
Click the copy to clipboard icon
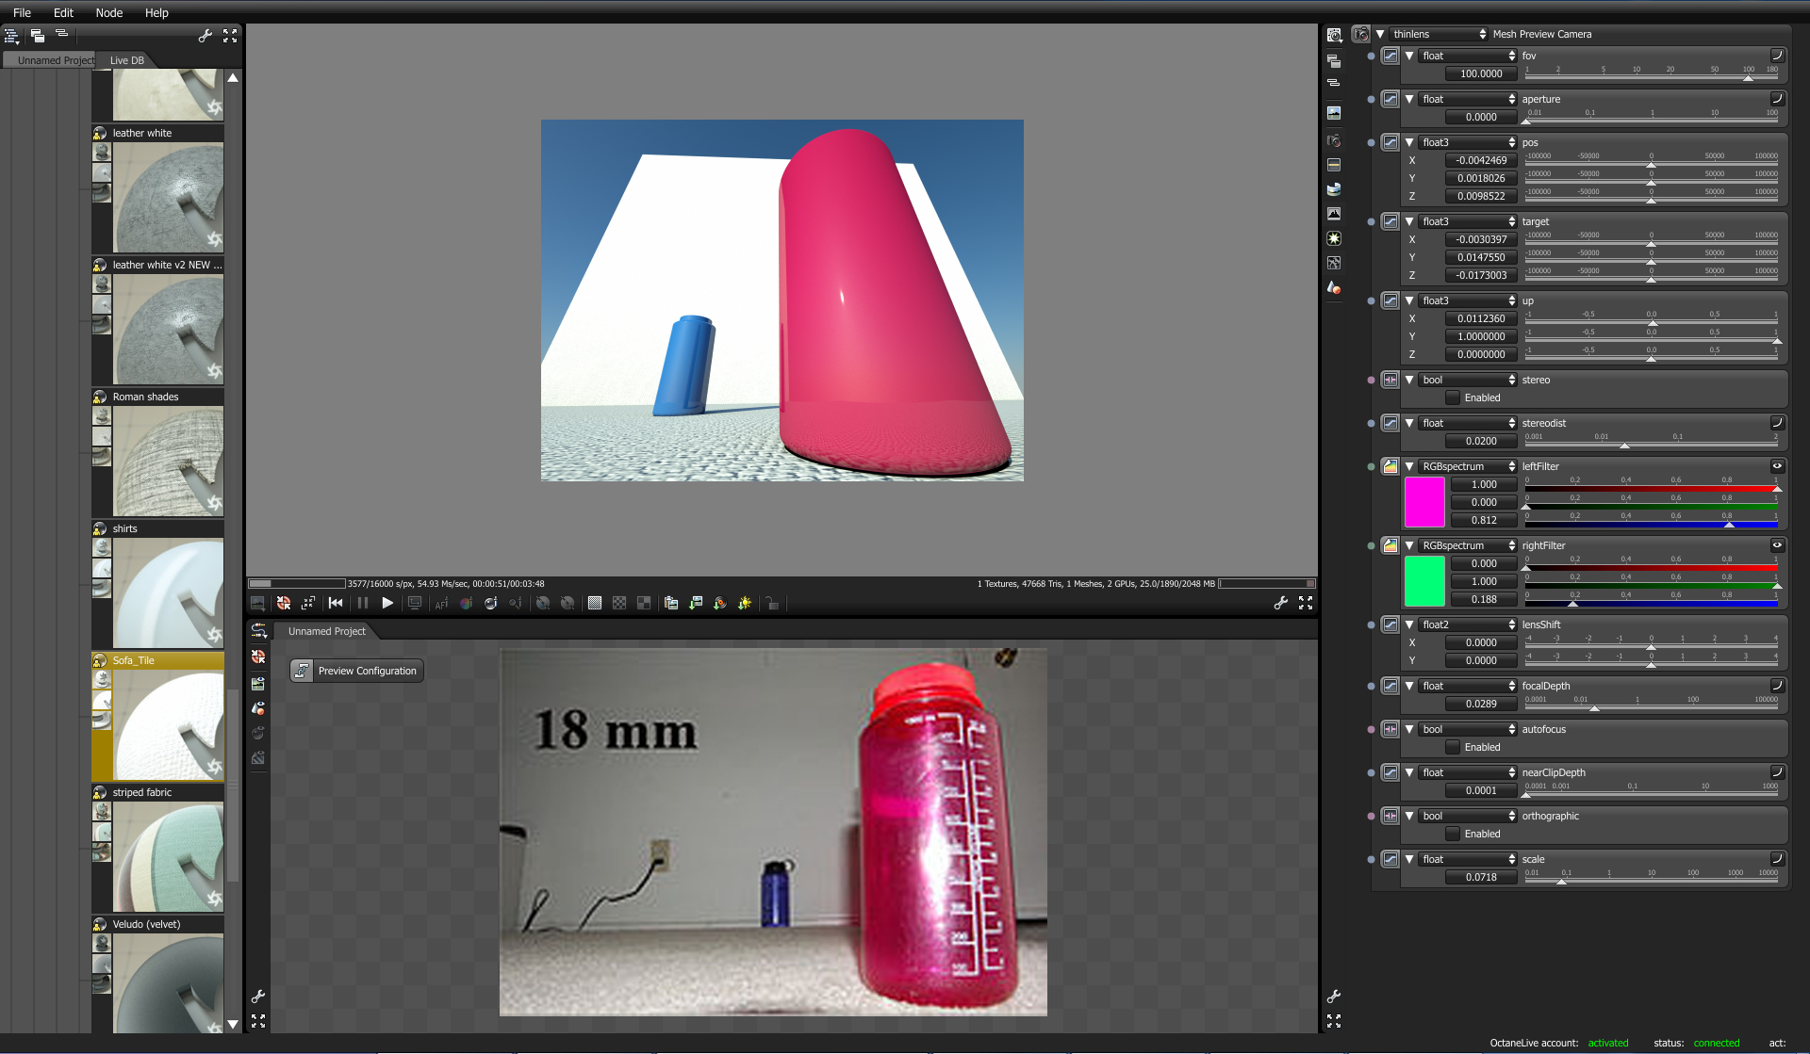tap(671, 603)
